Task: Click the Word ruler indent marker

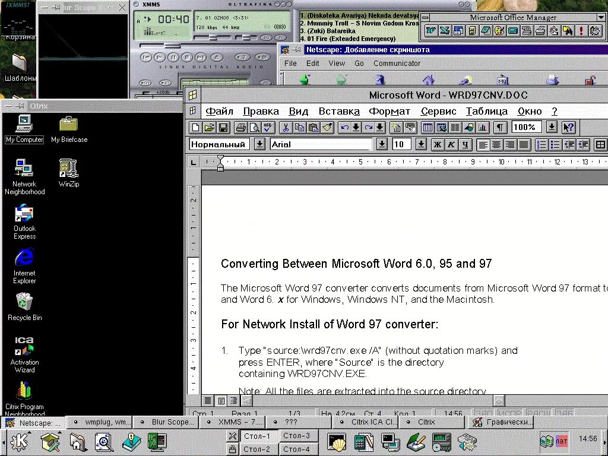Action: click(220, 163)
